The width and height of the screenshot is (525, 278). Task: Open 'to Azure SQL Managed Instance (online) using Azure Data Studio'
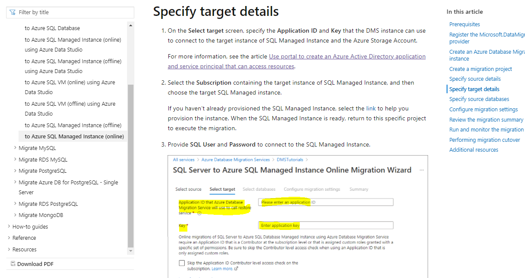click(73, 45)
